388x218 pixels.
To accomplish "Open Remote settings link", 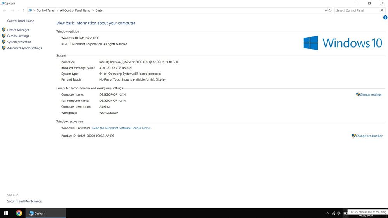I will (18, 36).
